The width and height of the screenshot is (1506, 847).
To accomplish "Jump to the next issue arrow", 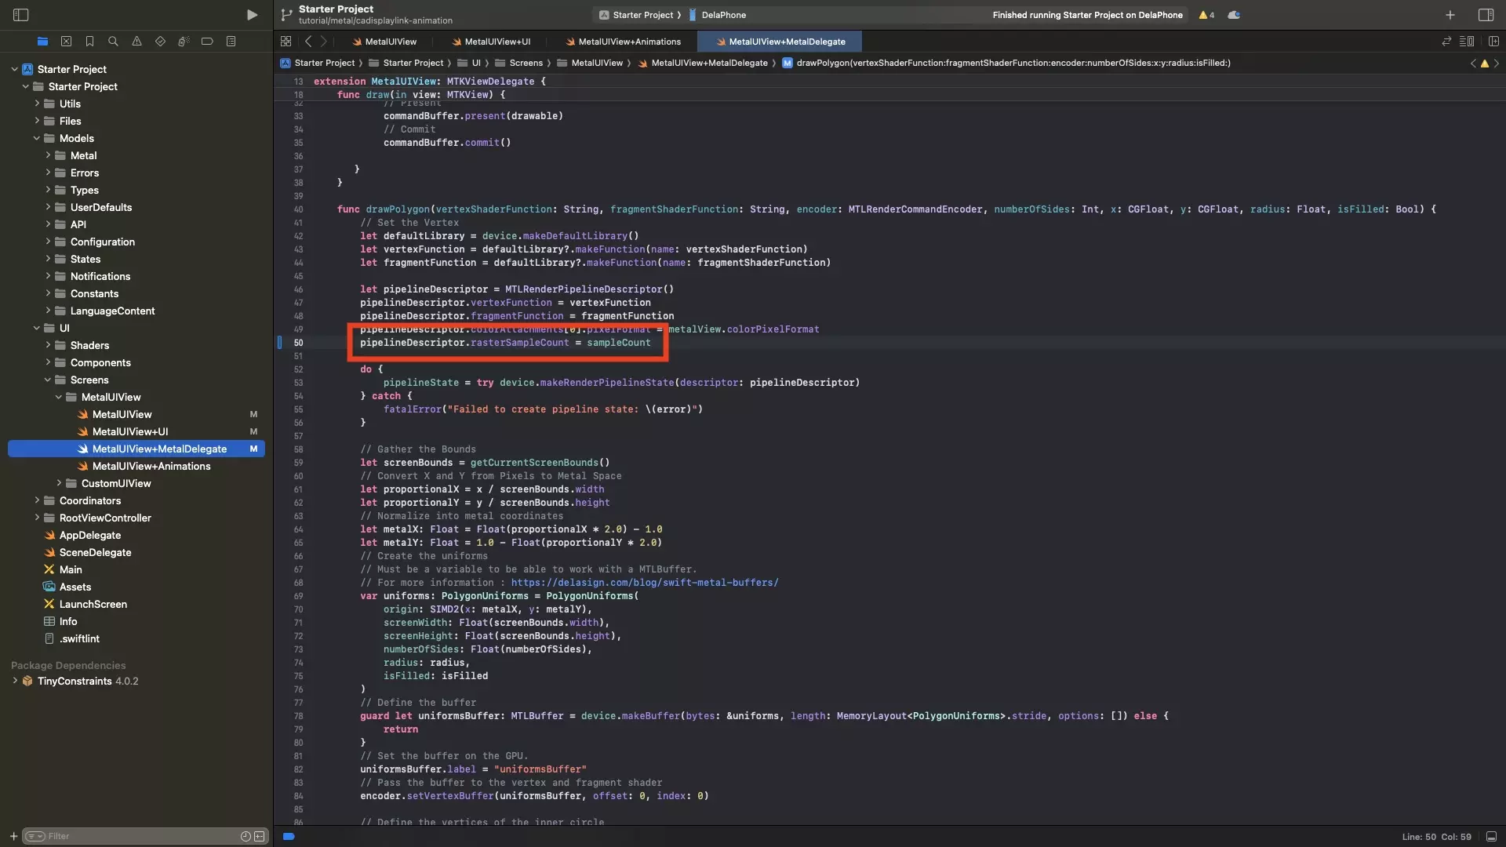I will point(1496,64).
